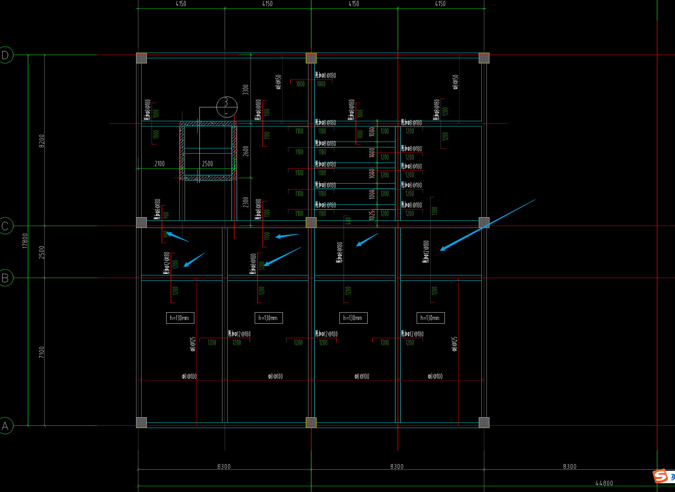Select the 17800 overall vertical dimension text
Viewport: 675px width, 492px height.
(x=25, y=241)
